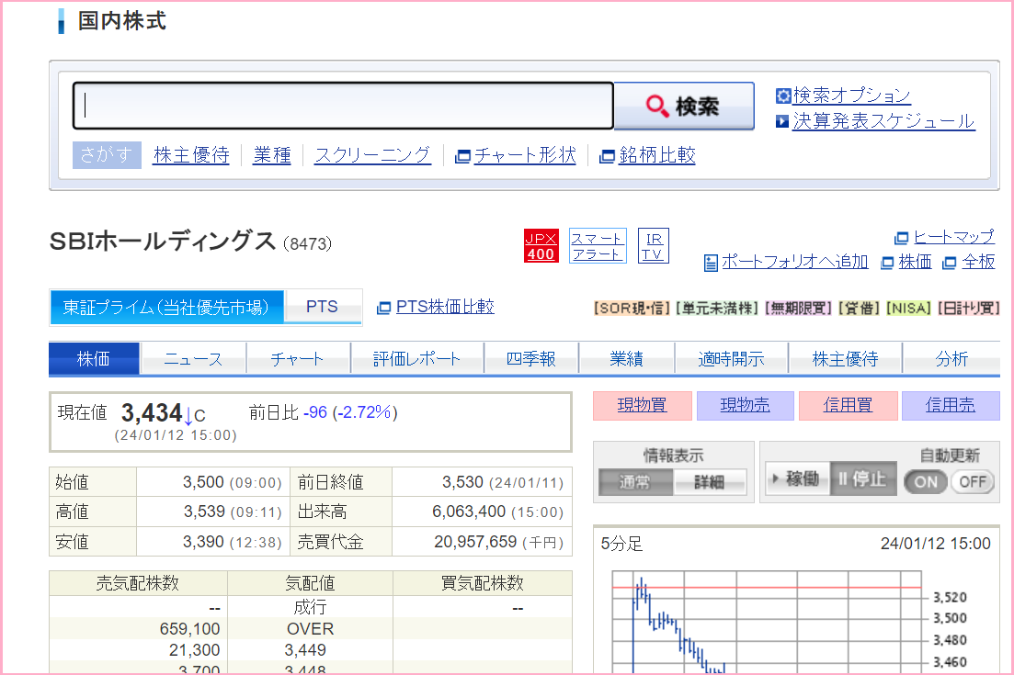Viewport: 1014px width, 675px height.
Task: Click the popup icon beside 全板
Action: (950, 263)
